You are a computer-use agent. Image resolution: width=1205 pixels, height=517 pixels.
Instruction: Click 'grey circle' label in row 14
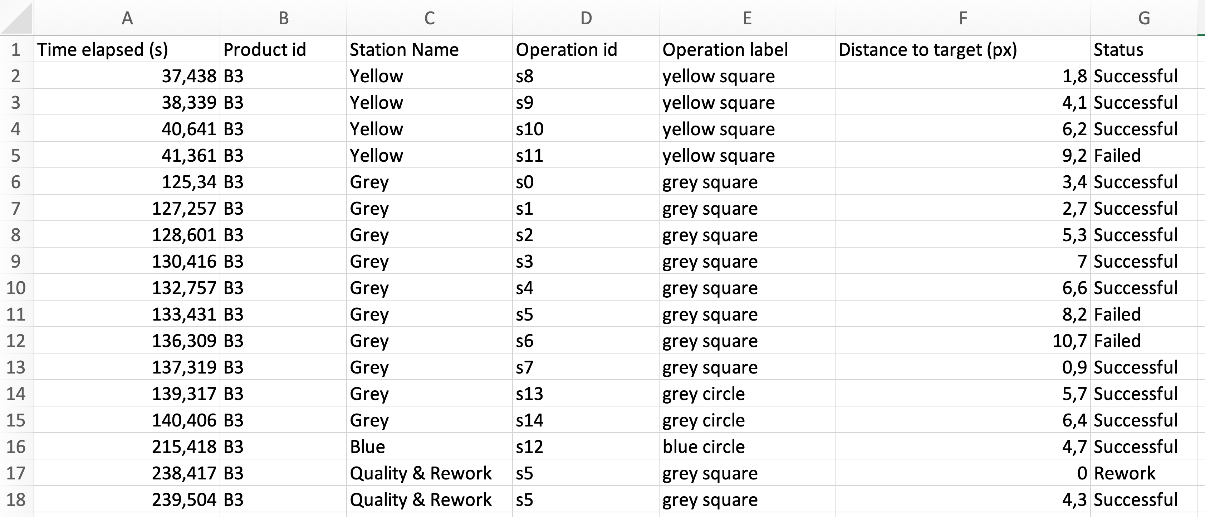click(747, 393)
